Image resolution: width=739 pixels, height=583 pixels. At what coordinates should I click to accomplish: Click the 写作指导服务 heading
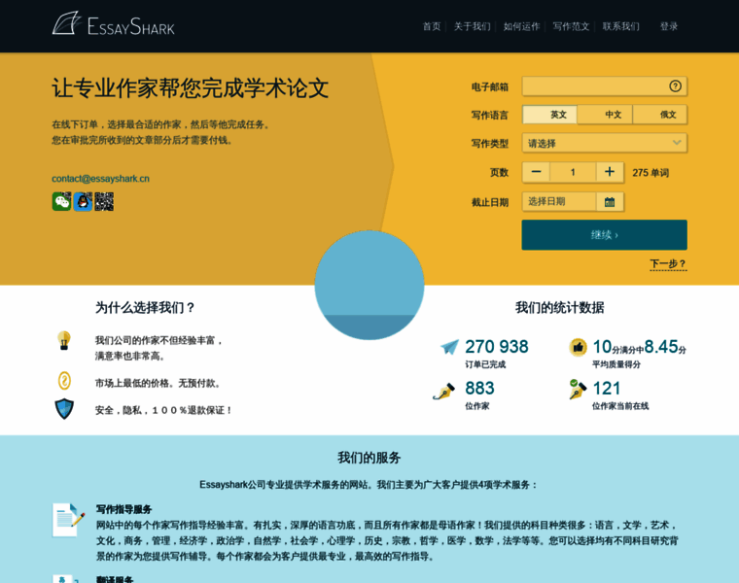point(123,509)
